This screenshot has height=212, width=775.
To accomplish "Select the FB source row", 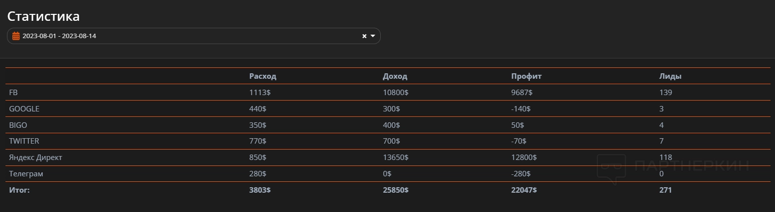I will [x=13, y=93].
